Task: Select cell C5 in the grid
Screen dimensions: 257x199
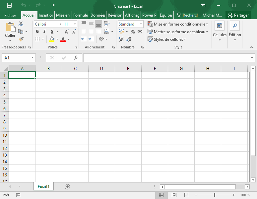Action: point(75,102)
